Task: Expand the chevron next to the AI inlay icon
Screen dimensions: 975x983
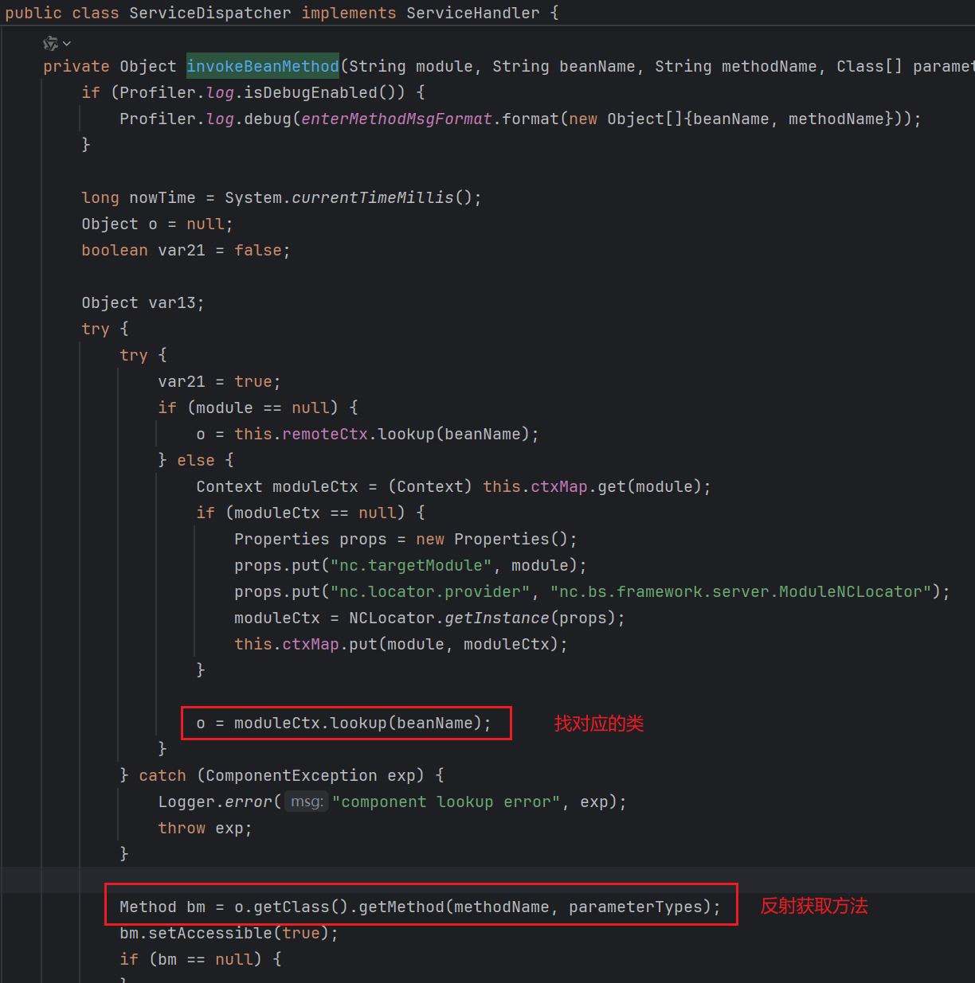Action: click(67, 43)
